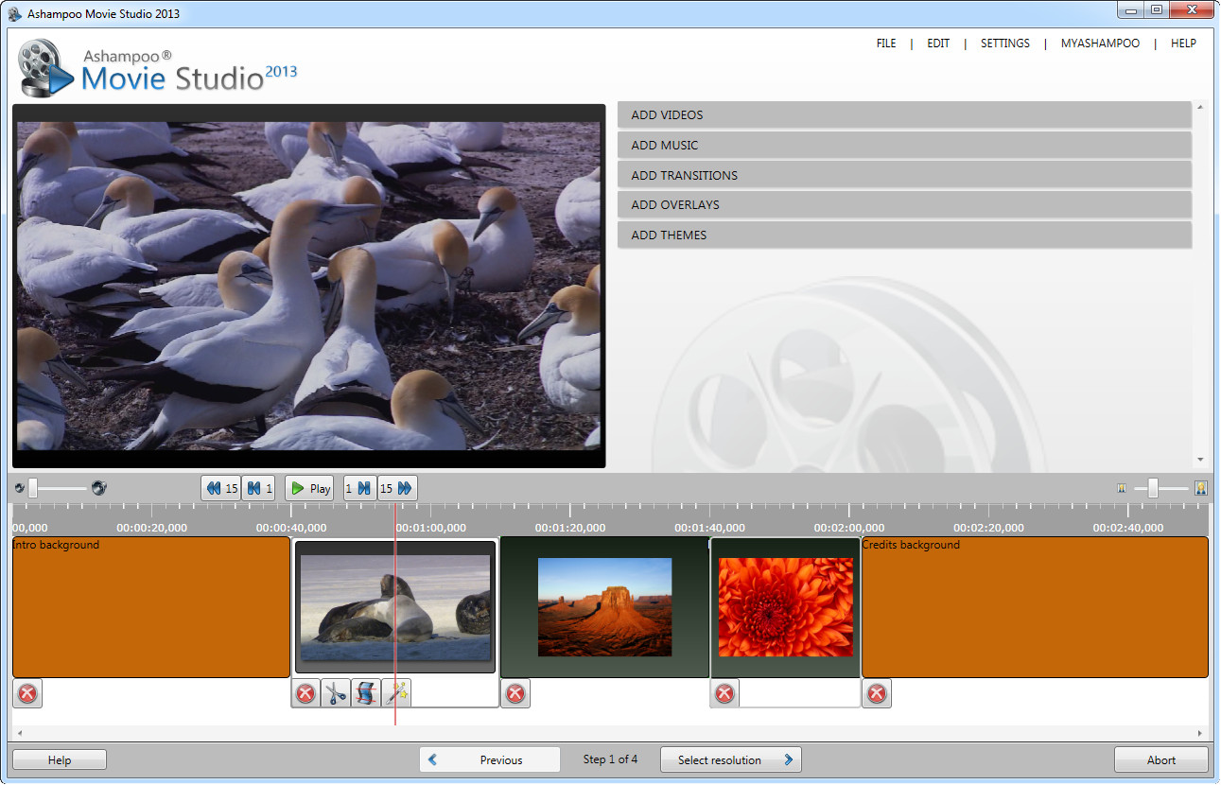Click the film strip trim icon under the seal clip
The image size is (1221, 785).
pos(366,693)
